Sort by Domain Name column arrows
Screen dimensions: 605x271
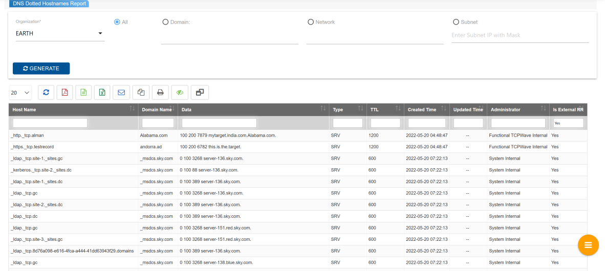pos(172,109)
